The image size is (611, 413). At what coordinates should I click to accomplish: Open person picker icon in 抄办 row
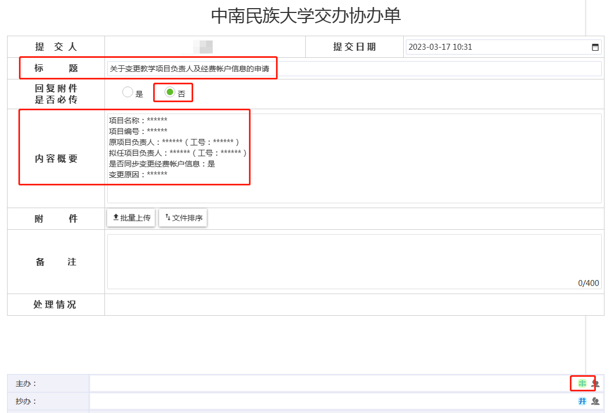pyautogui.click(x=595, y=401)
